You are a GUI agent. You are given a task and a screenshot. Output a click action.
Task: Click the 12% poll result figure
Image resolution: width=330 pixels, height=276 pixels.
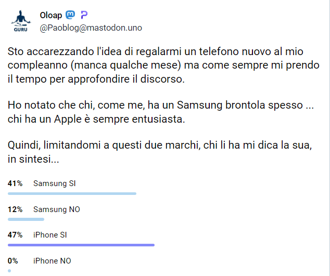click(x=15, y=209)
